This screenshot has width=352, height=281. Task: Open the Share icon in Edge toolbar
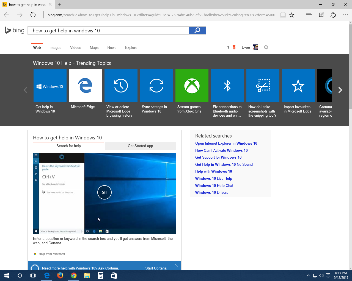(333, 15)
